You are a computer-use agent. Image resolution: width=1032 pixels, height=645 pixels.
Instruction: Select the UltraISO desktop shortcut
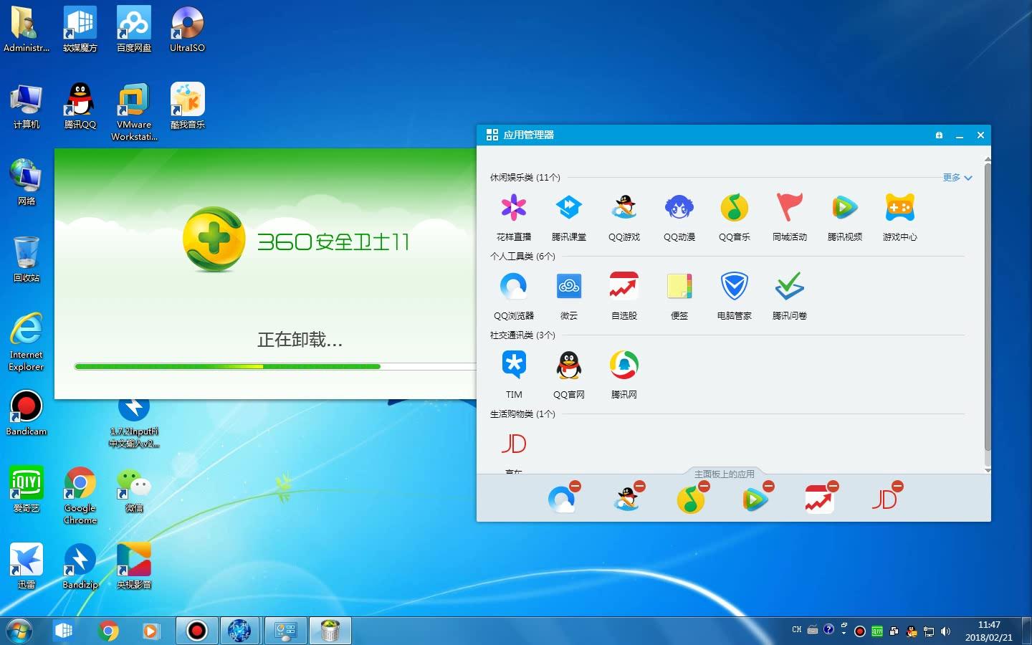coord(187,30)
